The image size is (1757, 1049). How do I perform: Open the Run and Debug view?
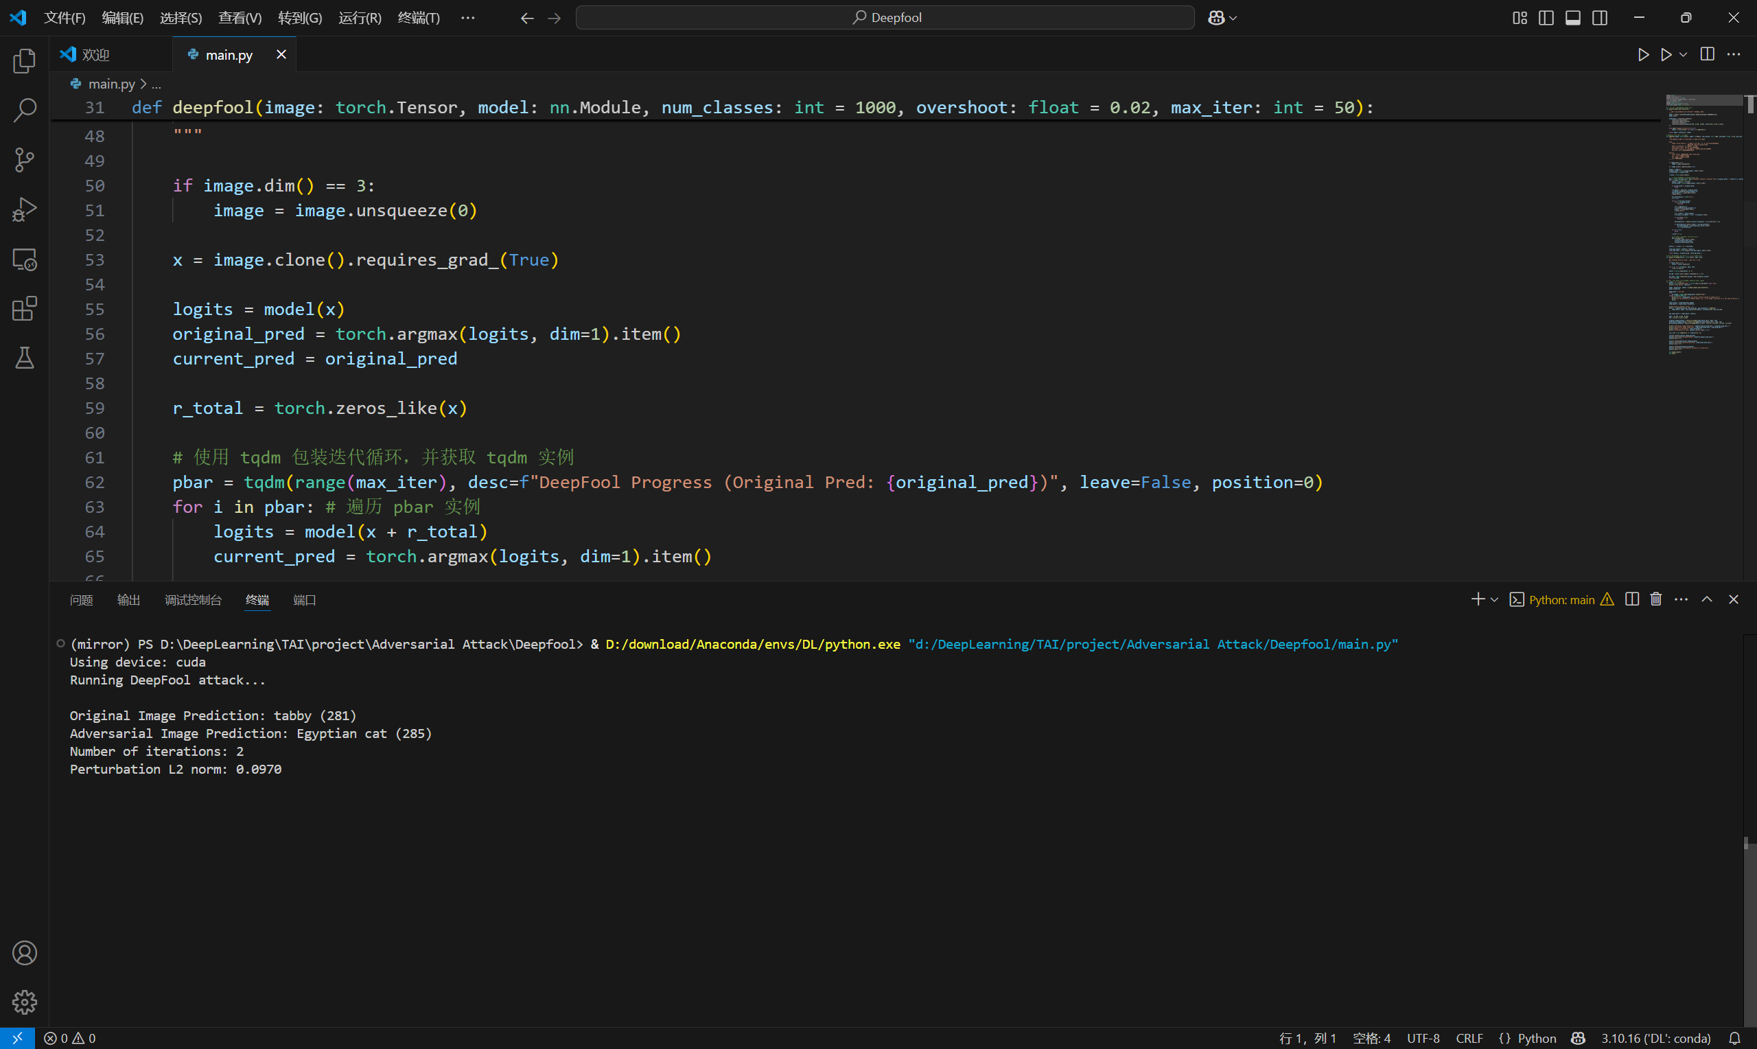pyautogui.click(x=25, y=209)
